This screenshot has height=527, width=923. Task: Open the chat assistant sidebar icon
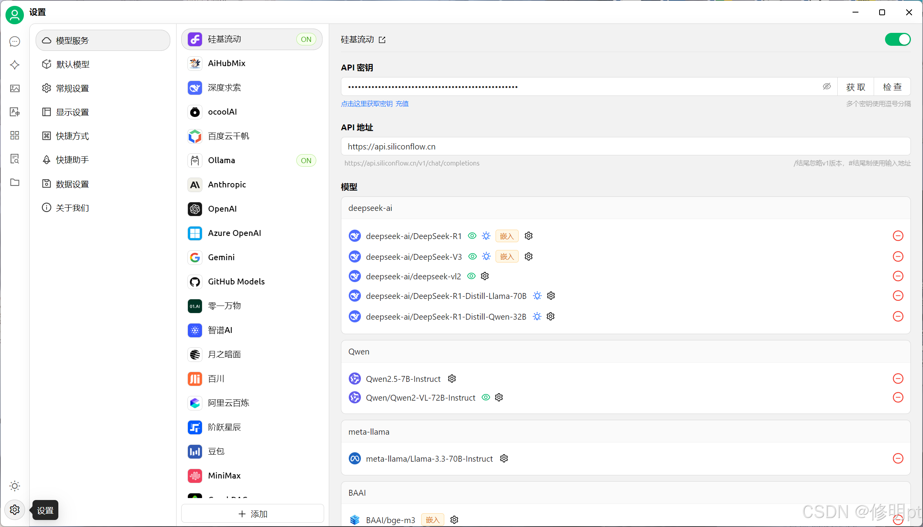point(14,41)
